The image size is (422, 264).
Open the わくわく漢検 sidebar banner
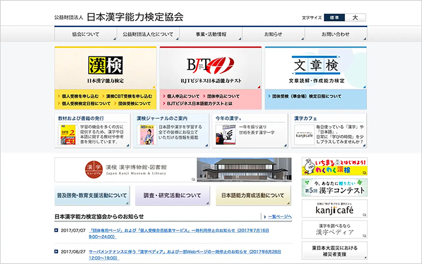click(x=334, y=166)
